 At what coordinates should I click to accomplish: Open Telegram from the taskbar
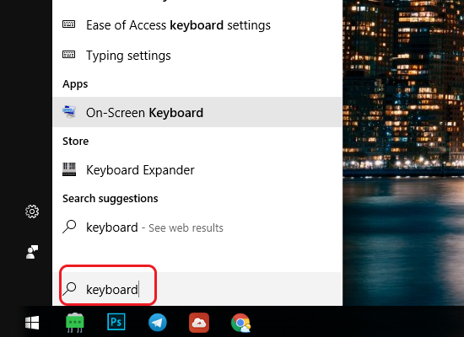coord(158,322)
